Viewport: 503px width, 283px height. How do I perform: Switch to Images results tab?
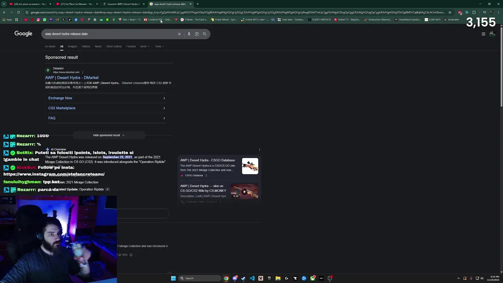coord(72,46)
